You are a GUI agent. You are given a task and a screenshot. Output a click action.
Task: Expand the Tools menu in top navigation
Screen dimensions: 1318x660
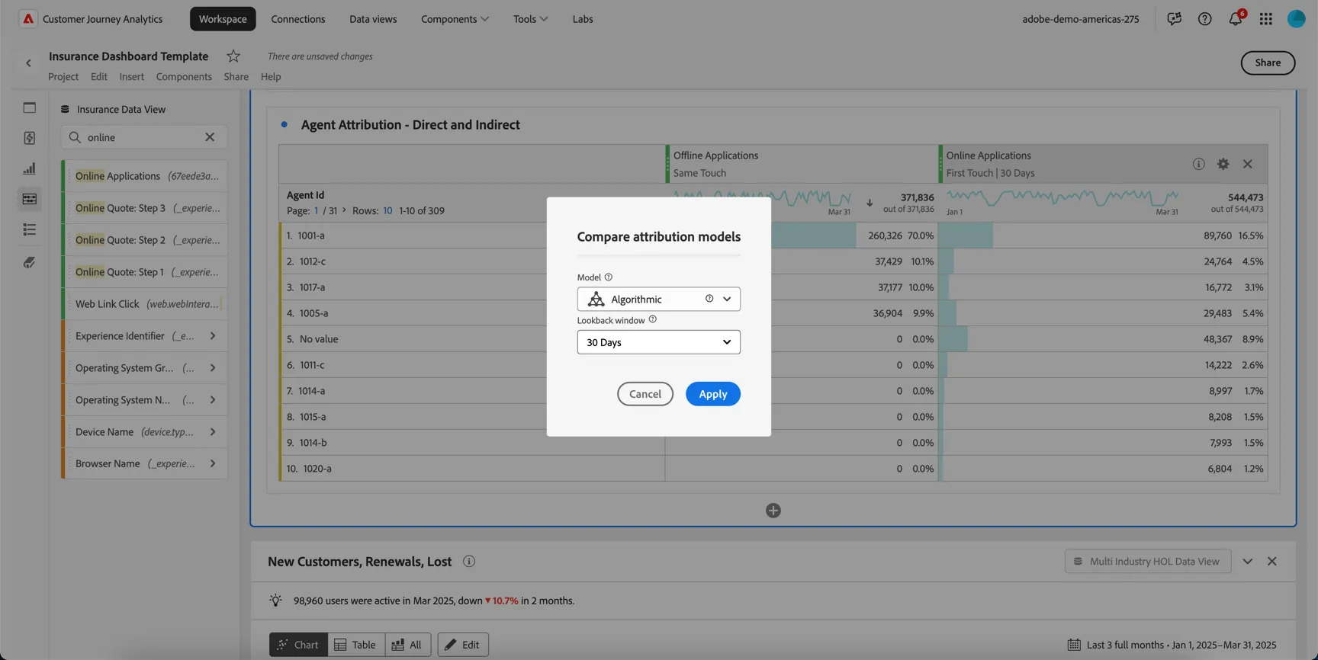tap(531, 19)
